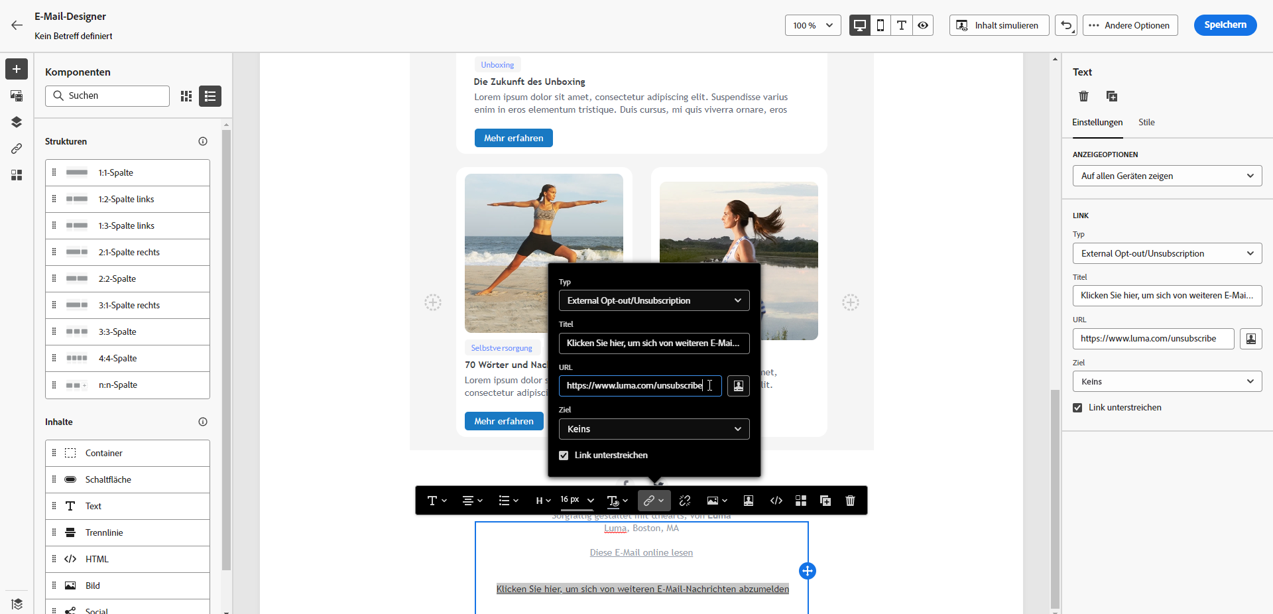
Task: Add personalization from floating toolbar
Action: point(749,501)
